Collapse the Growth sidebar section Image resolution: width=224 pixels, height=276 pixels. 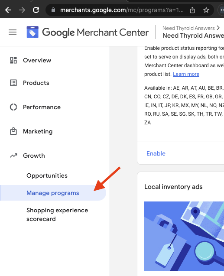click(34, 156)
